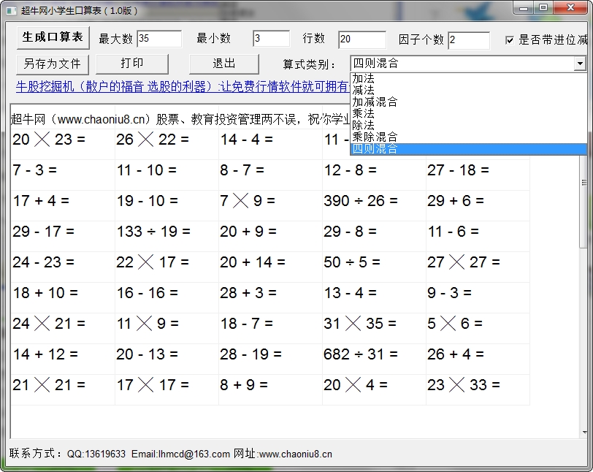Disable the 是否带进位减 checkbox
Viewport: 593px width, 472px height.
(509, 39)
